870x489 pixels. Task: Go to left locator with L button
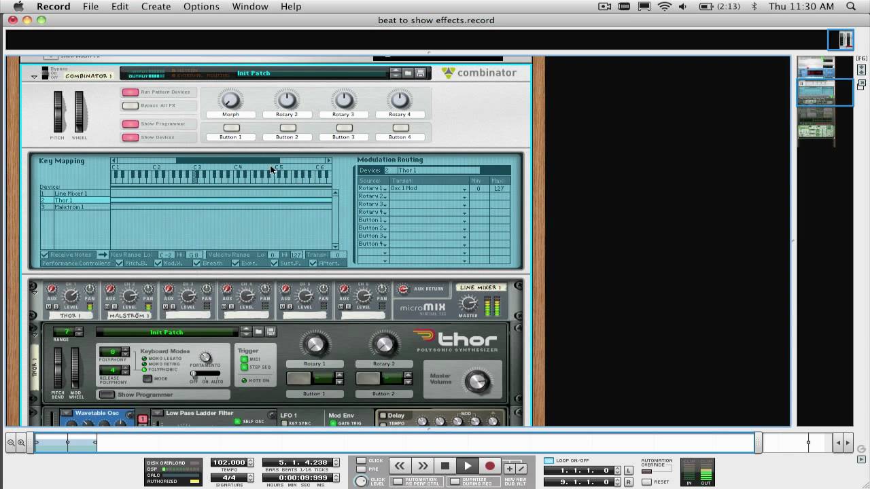629,471
